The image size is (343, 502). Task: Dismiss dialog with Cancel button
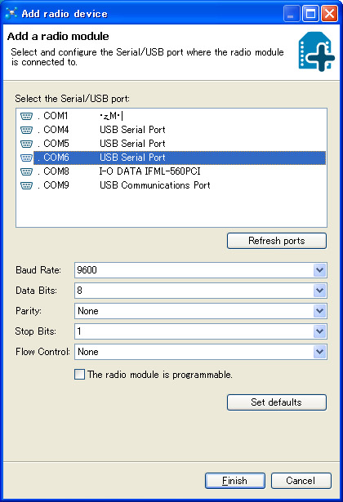tap(301, 481)
